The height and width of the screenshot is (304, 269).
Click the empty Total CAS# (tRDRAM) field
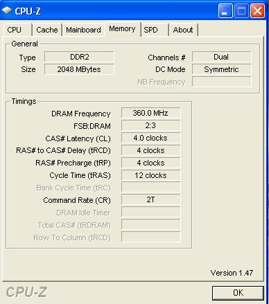150,224
